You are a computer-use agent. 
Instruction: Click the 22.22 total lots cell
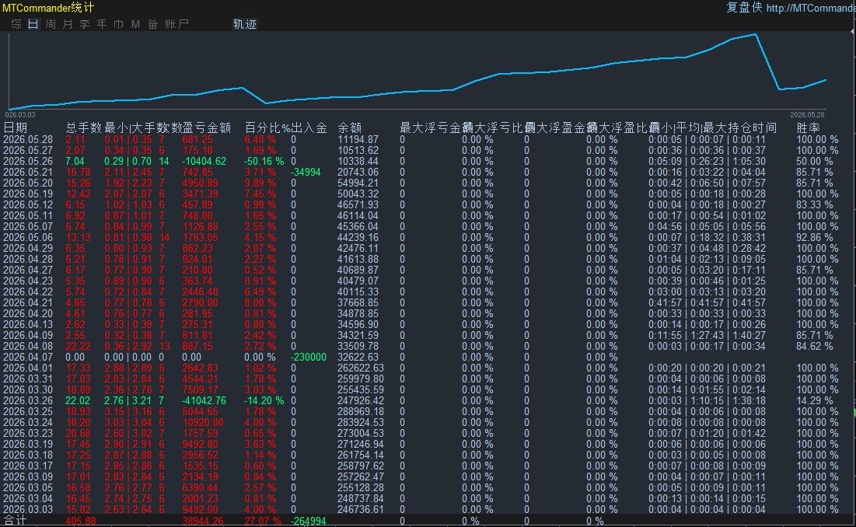78,346
